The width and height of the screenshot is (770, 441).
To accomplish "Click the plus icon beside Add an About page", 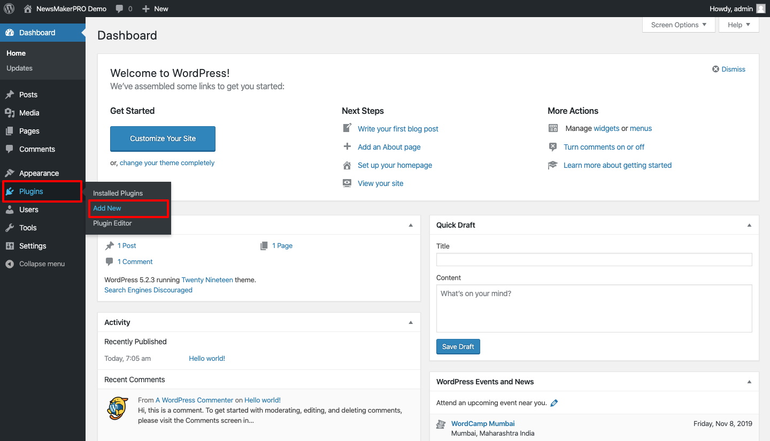I will (348, 146).
